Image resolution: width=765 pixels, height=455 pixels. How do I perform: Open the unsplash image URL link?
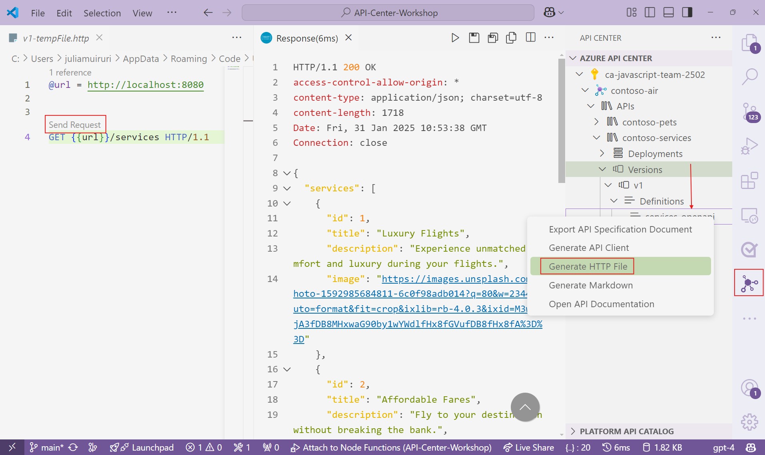pyautogui.click(x=418, y=309)
